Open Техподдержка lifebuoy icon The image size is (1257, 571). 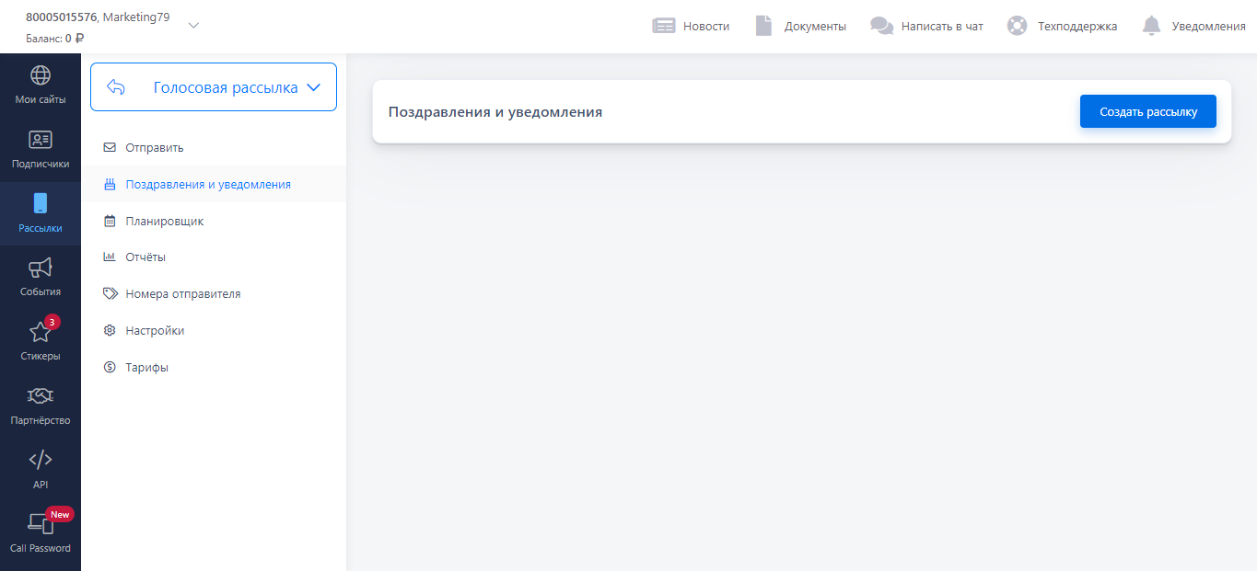[1017, 26]
